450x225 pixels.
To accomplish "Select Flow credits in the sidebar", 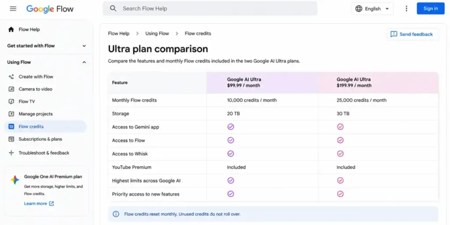I will (x=45, y=126).
